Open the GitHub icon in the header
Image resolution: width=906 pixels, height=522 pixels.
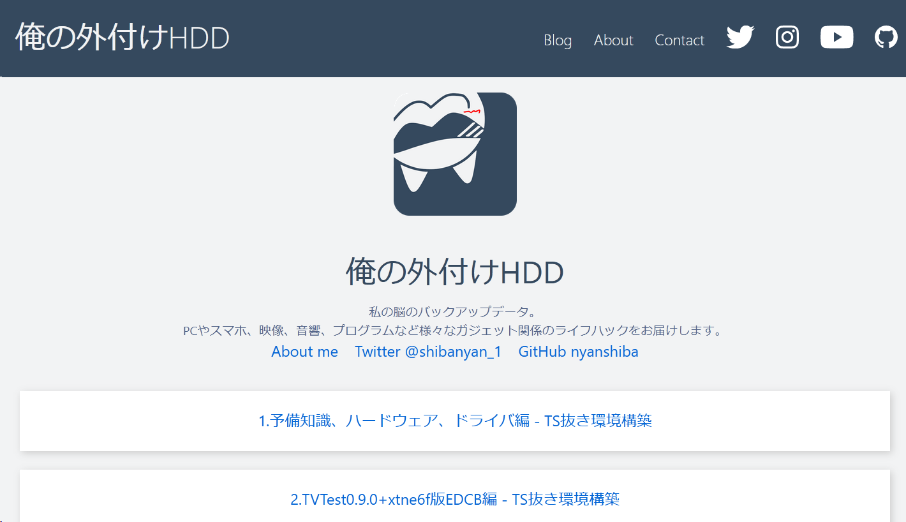tap(886, 37)
